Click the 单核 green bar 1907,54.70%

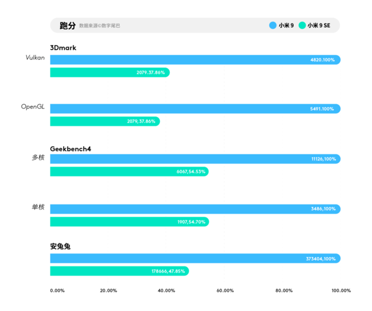pos(129,221)
